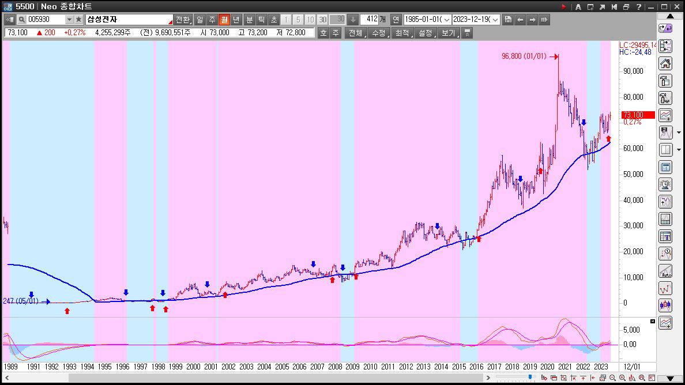685x385 pixels.
Task: Expand the arrow beside the blank-panel tool
Action: click(x=679, y=150)
